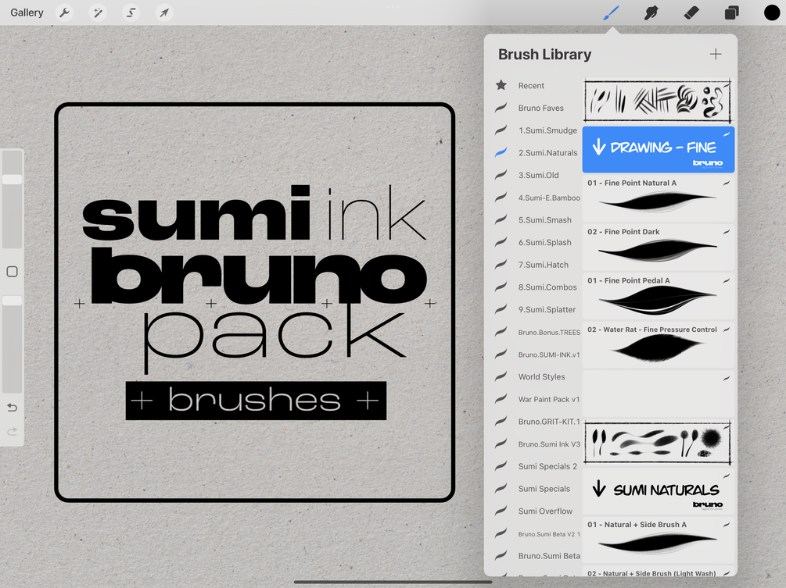
Task: Open the Bruno.GRIT-KIT.1 brush set
Action: 549,422
